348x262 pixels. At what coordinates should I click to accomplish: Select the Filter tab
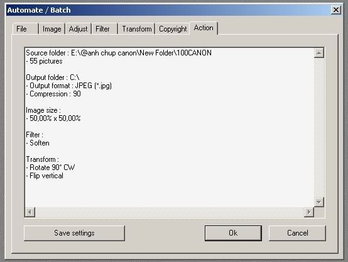click(104, 29)
